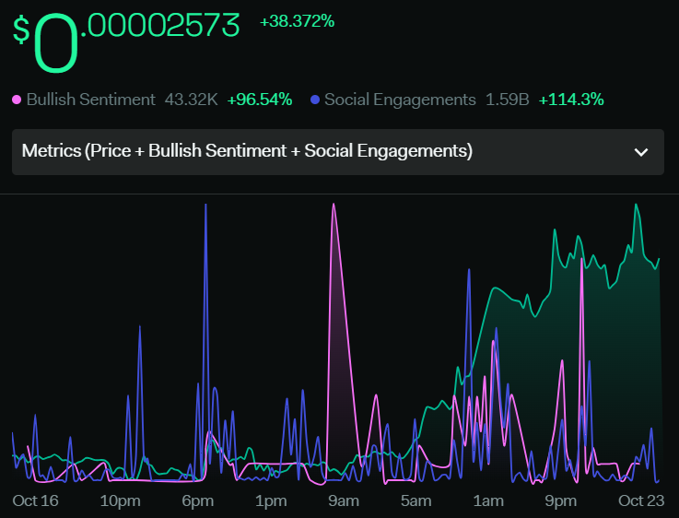Click the tall pink sentiment peak near 9am

click(x=334, y=205)
